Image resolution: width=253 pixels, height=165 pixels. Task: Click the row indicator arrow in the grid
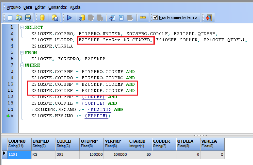tap(4, 153)
